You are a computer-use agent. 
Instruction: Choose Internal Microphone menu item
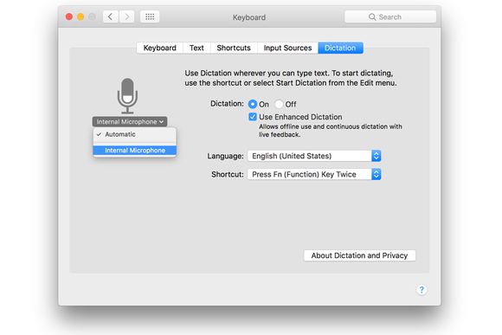(134, 151)
